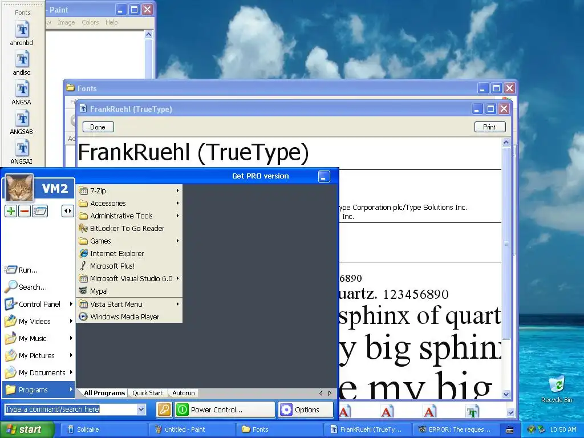Image resolution: width=584 pixels, height=438 pixels.
Task: Open Control Panel from start menu
Action: 39,305
